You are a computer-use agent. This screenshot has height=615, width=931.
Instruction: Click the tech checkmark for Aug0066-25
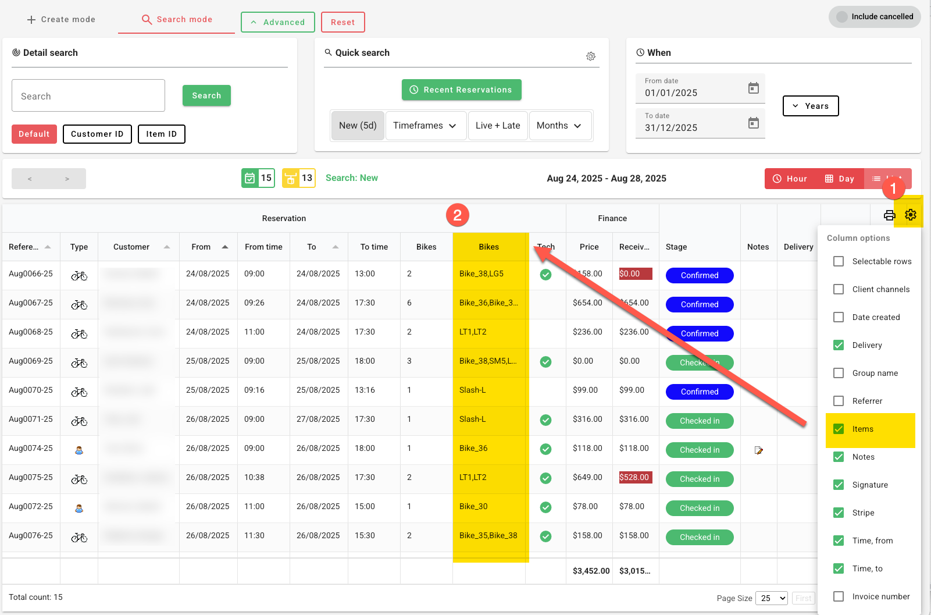coord(545,275)
